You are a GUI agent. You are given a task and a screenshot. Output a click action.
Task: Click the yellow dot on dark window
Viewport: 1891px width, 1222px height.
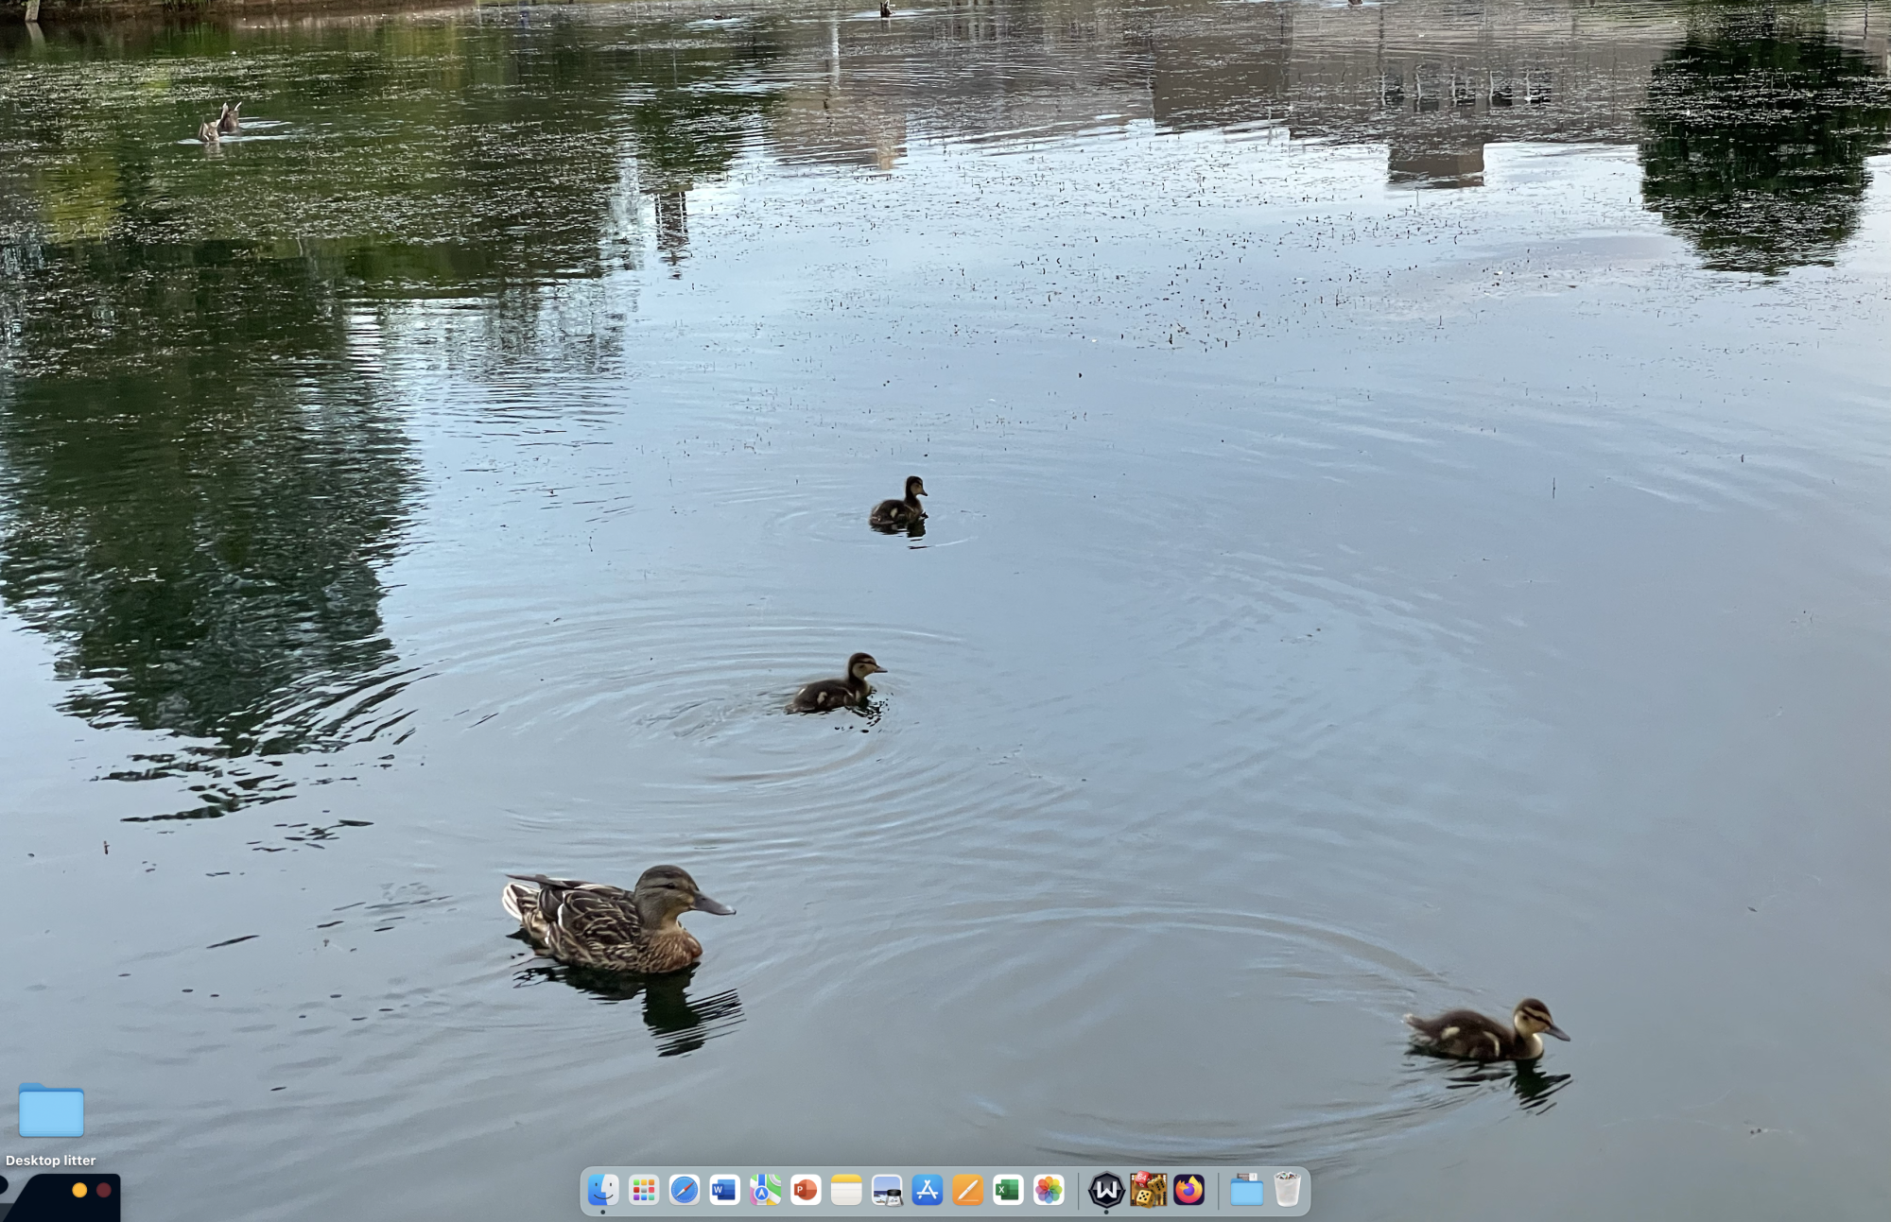79,1190
